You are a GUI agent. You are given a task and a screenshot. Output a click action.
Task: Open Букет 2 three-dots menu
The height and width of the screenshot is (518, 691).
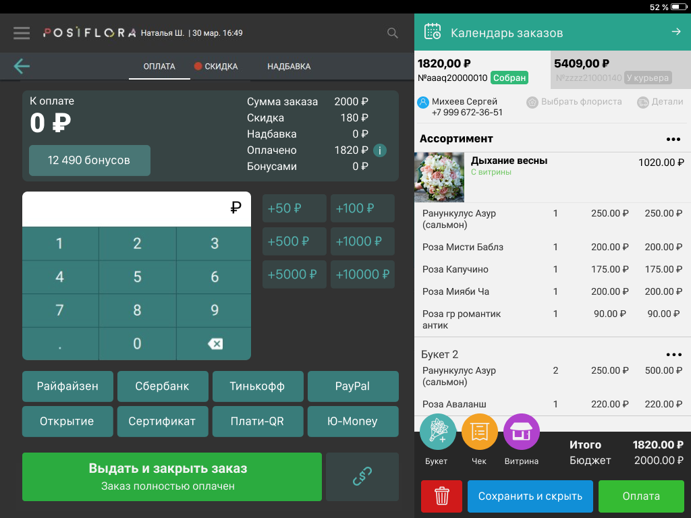point(673,355)
